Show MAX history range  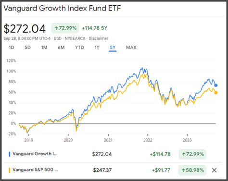click(x=131, y=48)
